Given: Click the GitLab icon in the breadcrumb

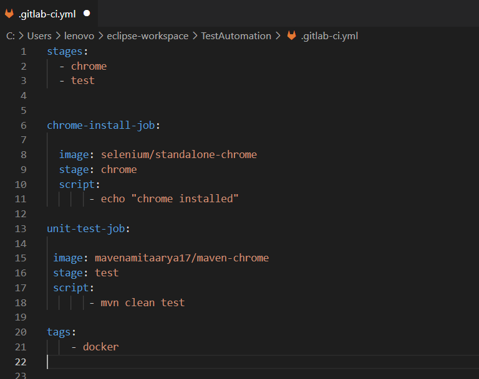Looking at the screenshot, I should tap(292, 35).
